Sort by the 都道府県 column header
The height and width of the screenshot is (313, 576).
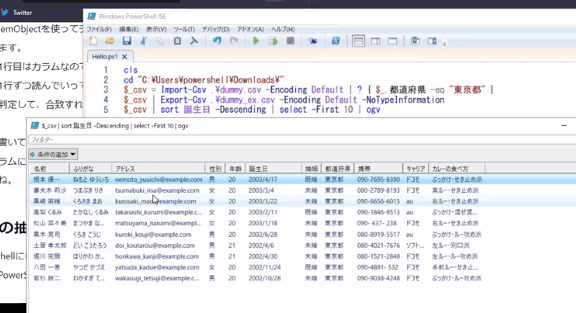click(x=337, y=169)
